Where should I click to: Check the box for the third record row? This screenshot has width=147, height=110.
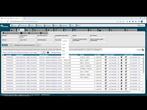[3, 63]
